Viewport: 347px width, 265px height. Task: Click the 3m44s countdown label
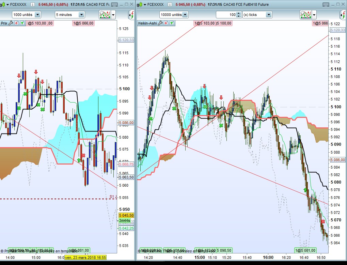125,220
